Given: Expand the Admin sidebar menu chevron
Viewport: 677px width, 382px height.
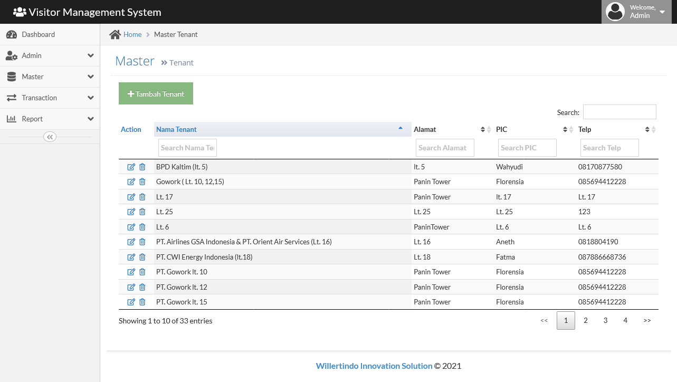Looking at the screenshot, I should [91, 55].
